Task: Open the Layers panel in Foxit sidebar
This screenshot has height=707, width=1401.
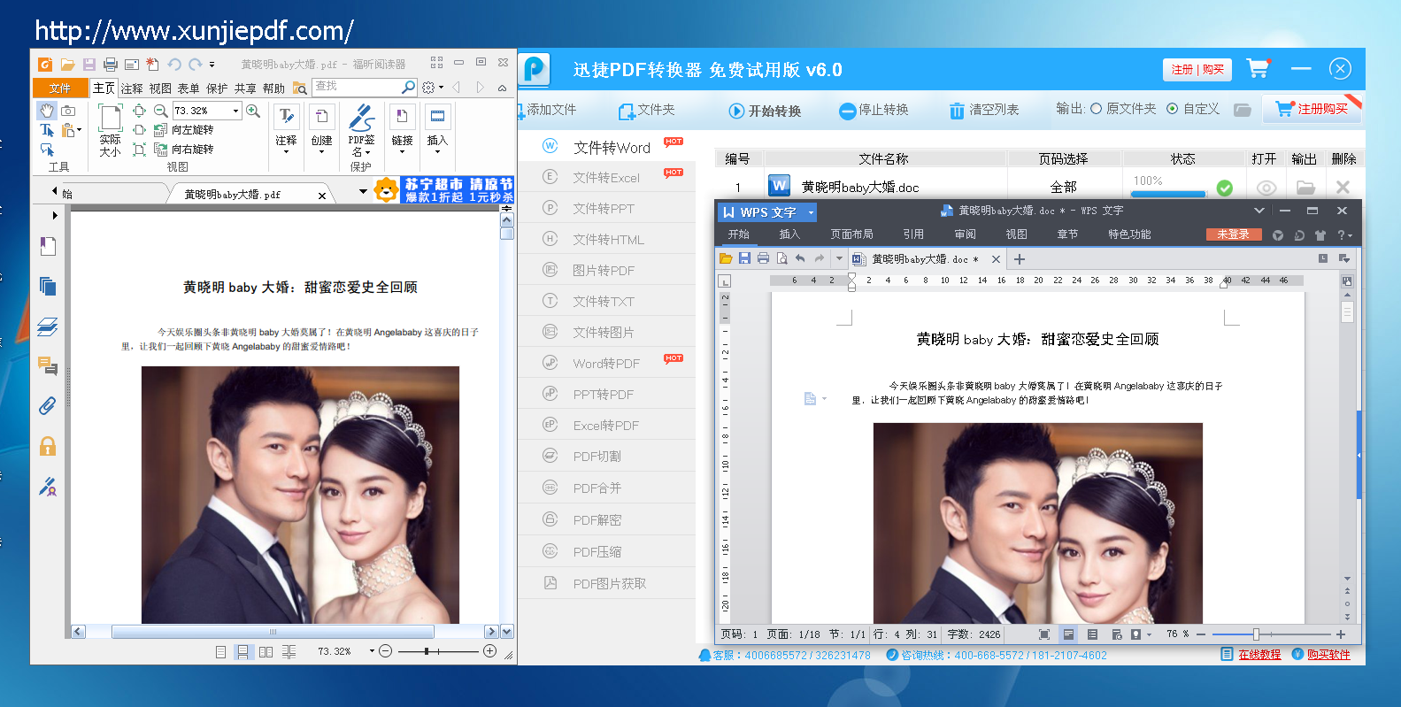Action: click(x=48, y=327)
